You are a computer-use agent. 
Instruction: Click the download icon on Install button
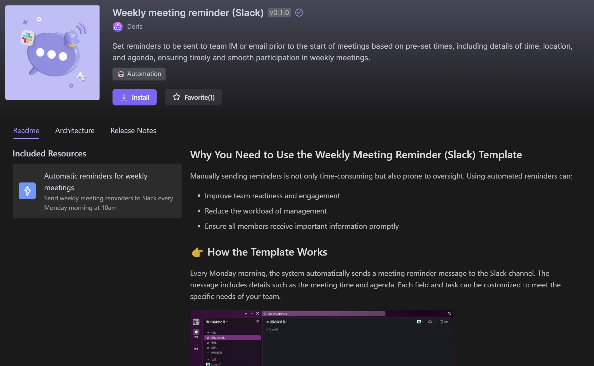(x=124, y=97)
